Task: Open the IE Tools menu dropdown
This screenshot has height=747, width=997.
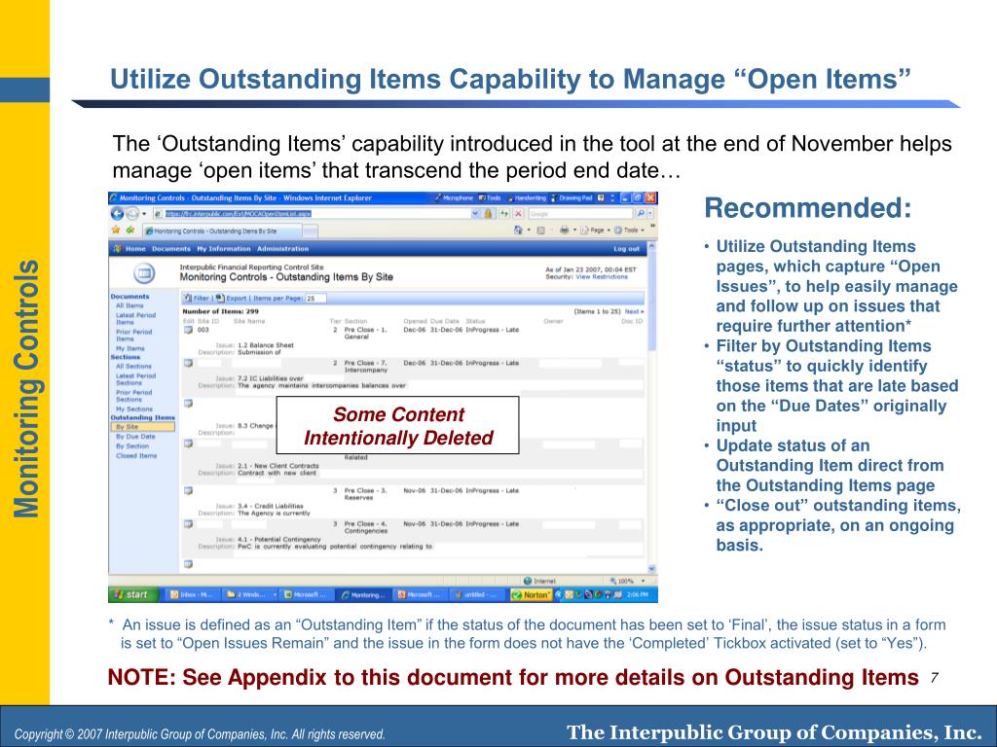Action: 630,230
